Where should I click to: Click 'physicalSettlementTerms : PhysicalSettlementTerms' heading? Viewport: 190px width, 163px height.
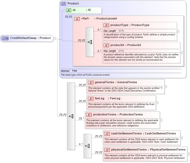pos(148,150)
